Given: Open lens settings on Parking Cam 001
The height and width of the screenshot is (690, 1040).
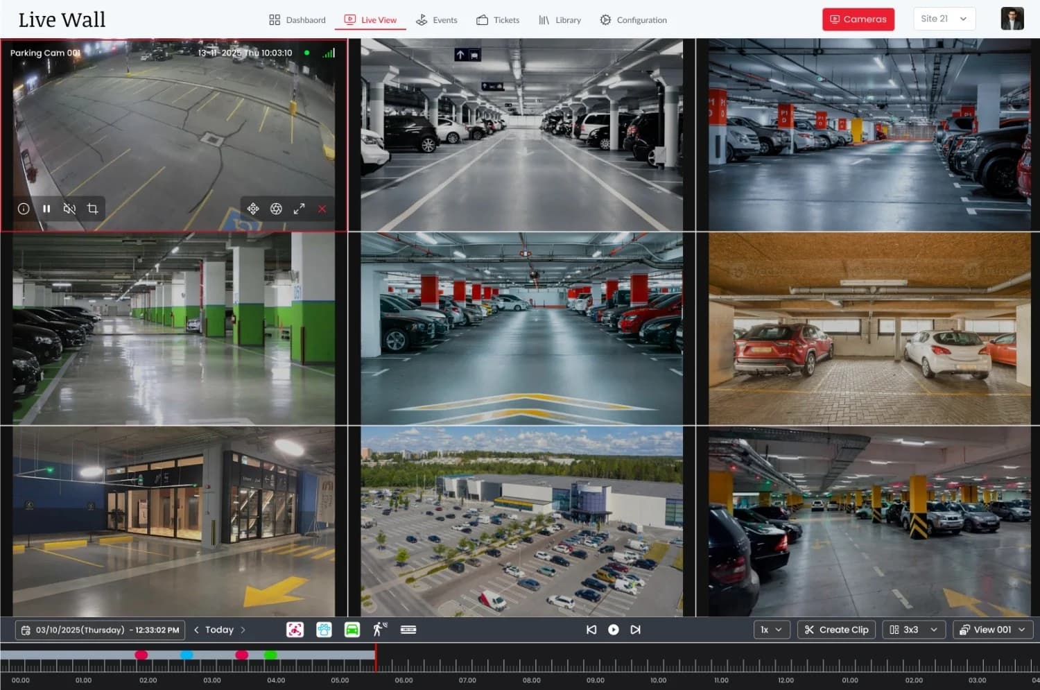Looking at the screenshot, I should click(276, 209).
